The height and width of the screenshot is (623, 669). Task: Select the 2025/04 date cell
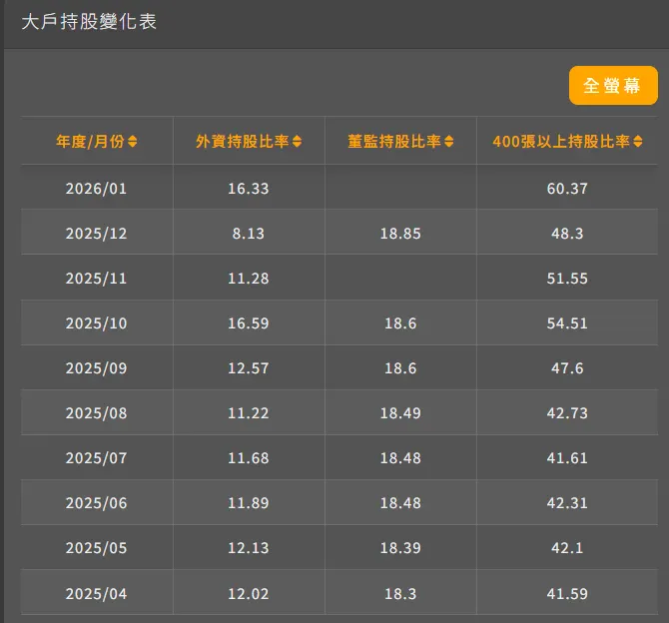(x=97, y=594)
